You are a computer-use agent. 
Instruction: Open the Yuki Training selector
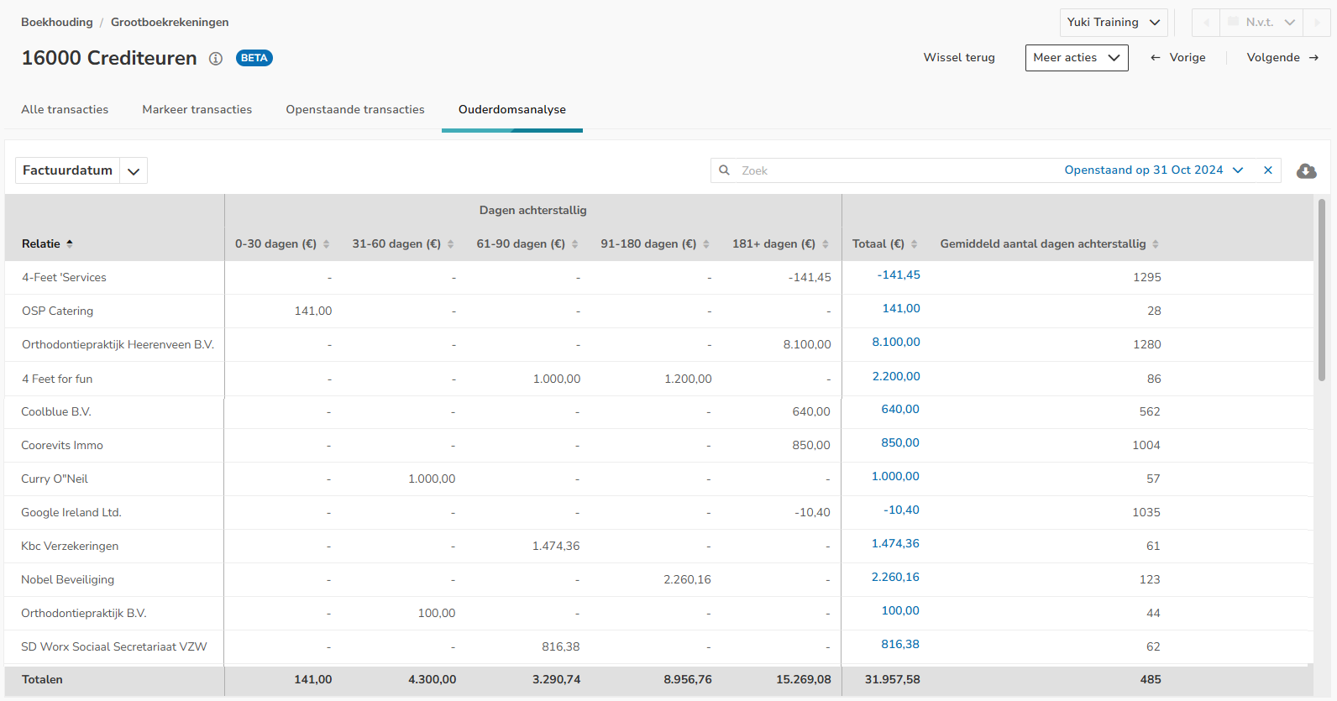point(1113,23)
